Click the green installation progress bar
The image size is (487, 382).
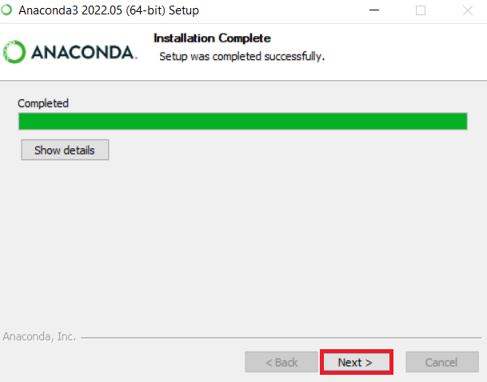tap(243, 121)
